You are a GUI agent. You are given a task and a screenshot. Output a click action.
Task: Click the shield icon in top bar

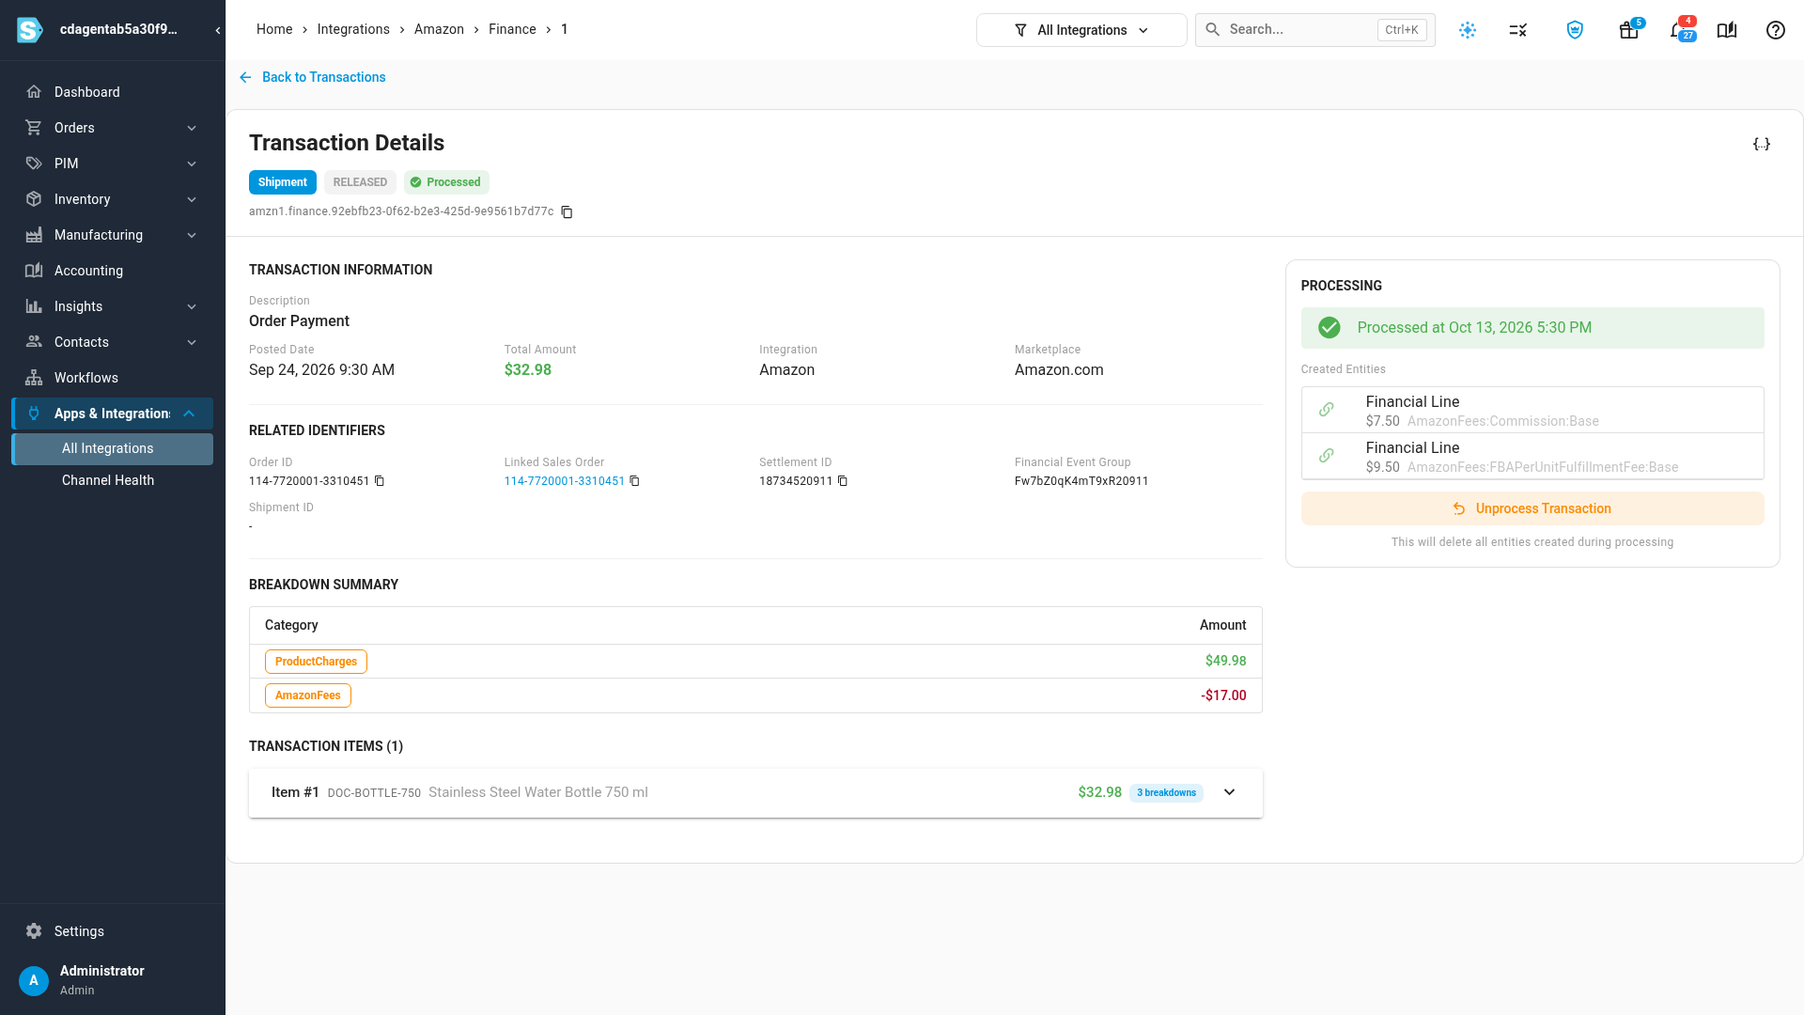coord(1575,30)
